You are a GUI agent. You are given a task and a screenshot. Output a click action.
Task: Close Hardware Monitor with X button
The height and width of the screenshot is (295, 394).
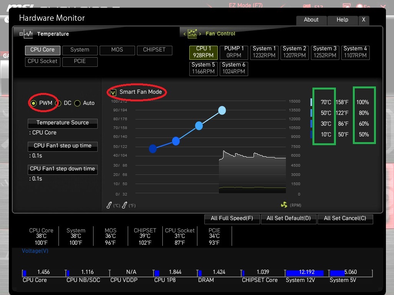364,20
